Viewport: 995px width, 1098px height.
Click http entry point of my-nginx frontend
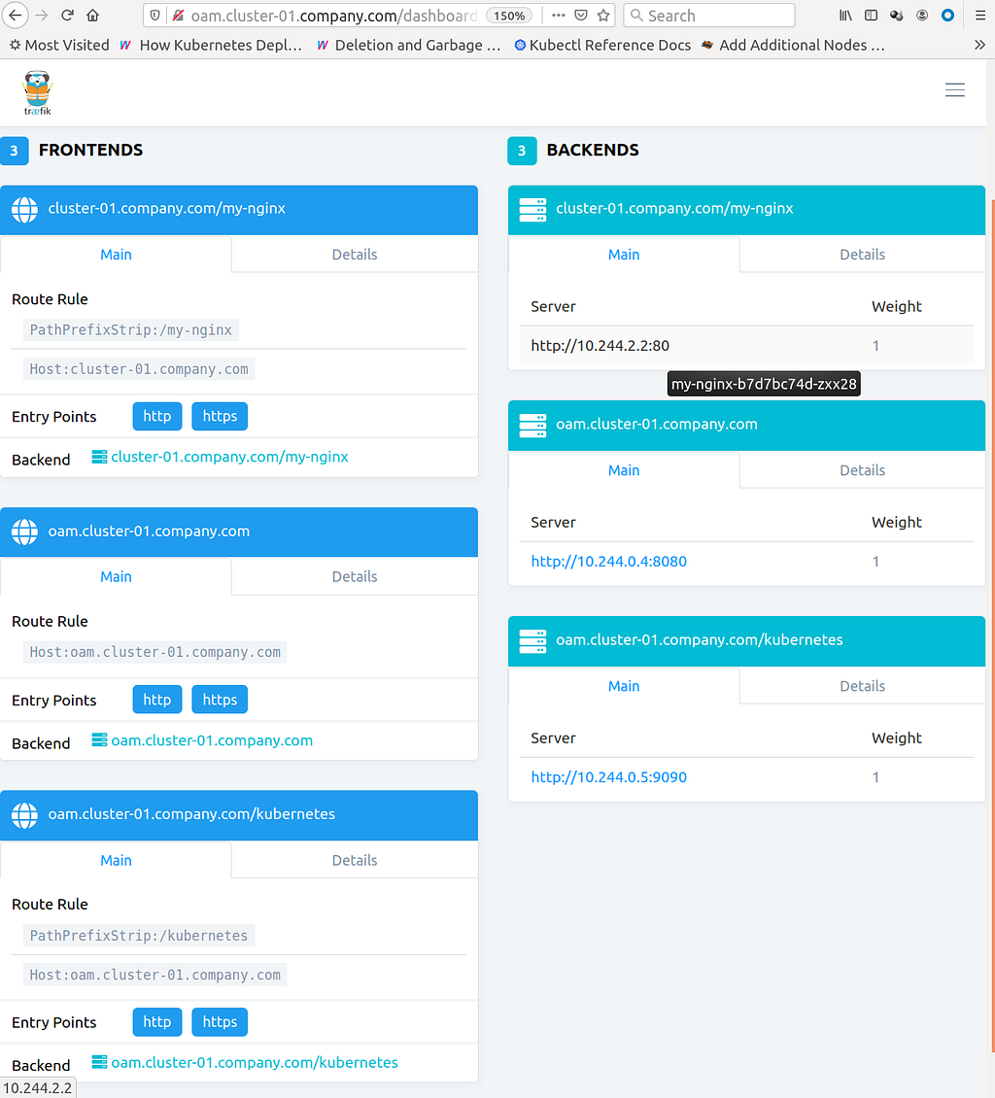point(156,416)
